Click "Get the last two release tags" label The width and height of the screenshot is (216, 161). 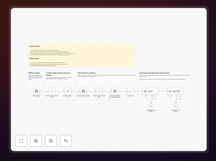pos(99,97)
